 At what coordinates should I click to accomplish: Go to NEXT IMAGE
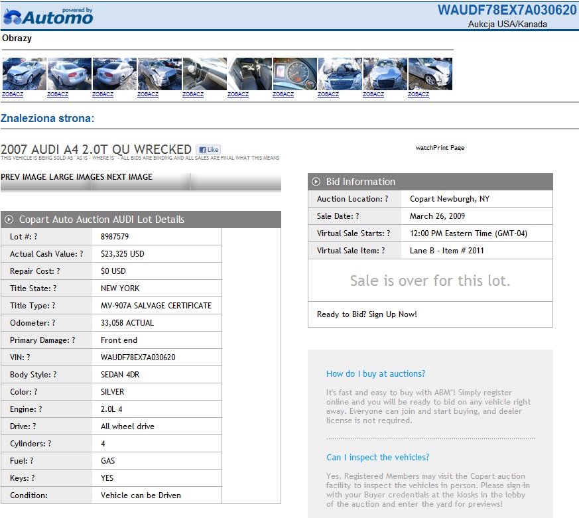coord(129,177)
